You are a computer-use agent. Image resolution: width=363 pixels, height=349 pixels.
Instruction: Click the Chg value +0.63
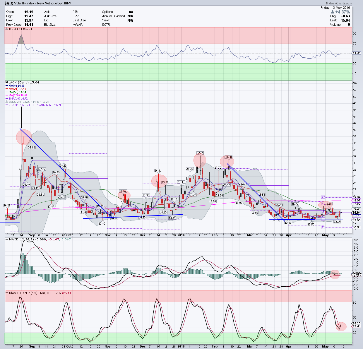coord(345,16)
